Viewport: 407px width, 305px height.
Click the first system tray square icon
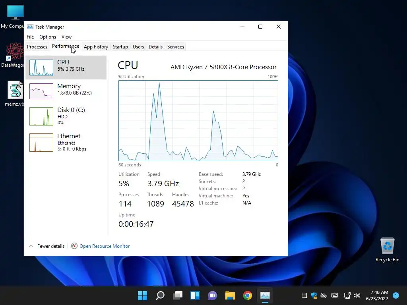click(304, 295)
